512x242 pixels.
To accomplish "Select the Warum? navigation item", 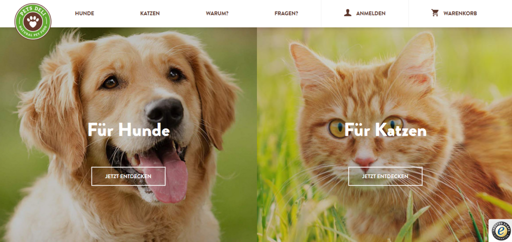I will [x=217, y=13].
